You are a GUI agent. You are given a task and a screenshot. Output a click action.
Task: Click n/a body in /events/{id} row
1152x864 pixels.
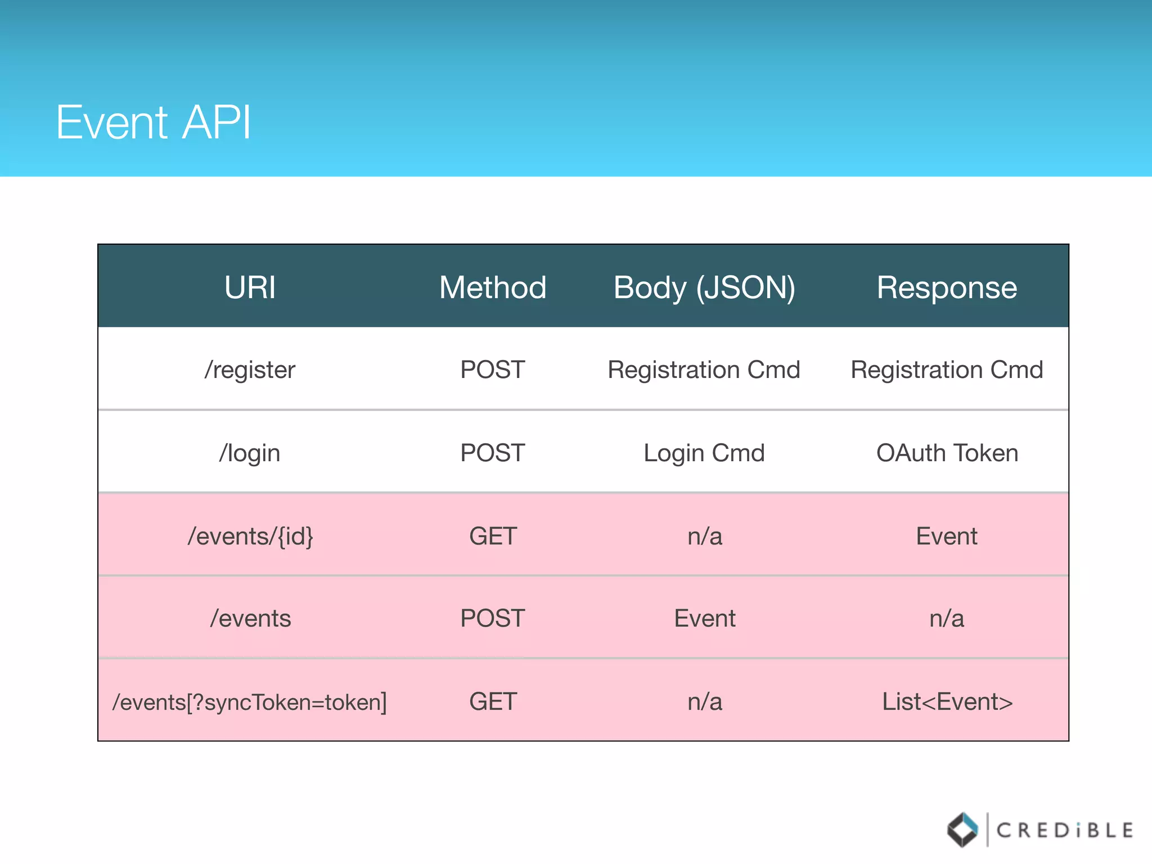705,536
